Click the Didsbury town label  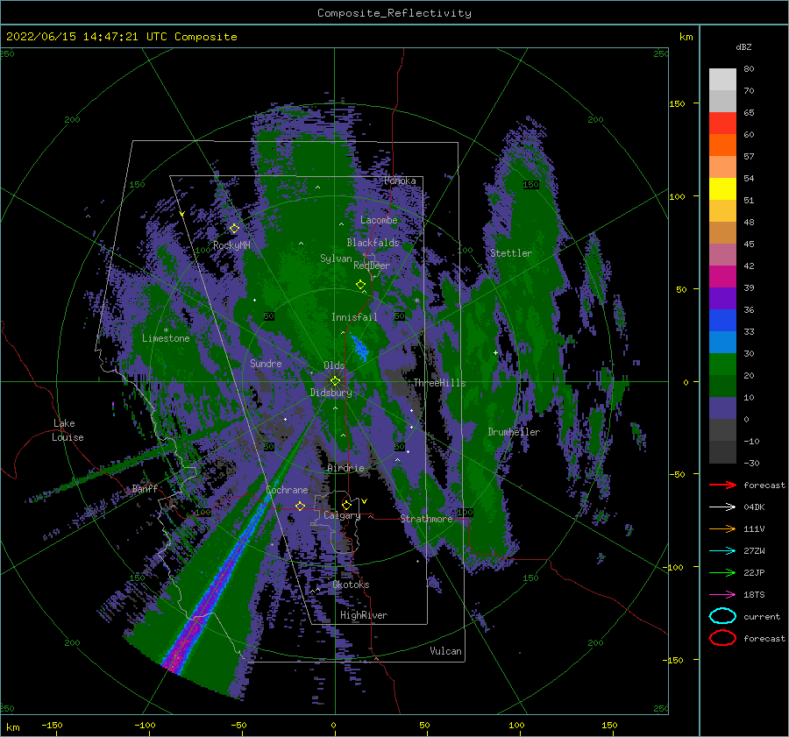click(331, 393)
